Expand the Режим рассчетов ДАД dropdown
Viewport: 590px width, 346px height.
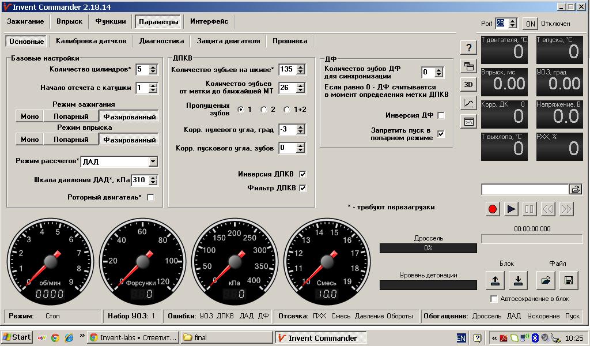coord(153,162)
